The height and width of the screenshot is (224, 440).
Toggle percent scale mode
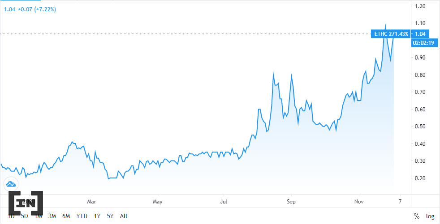click(416, 216)
